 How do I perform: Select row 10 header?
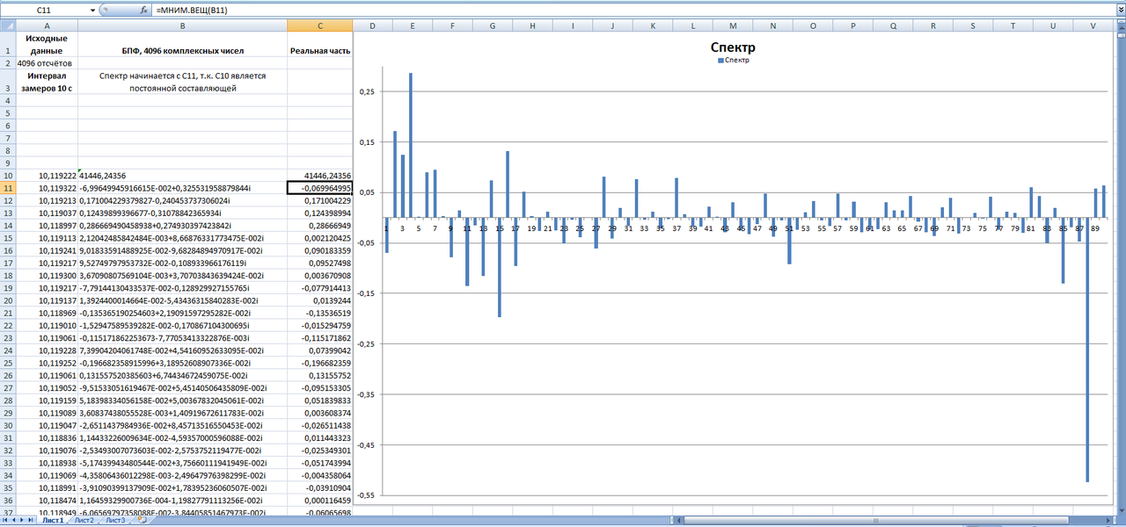coord(8,176)
